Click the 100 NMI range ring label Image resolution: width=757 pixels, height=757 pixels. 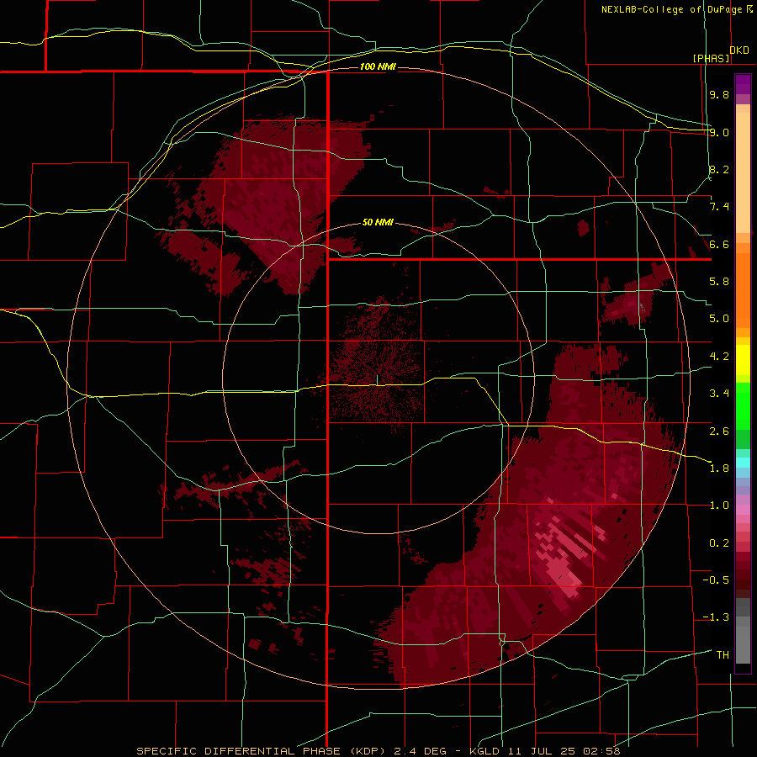tap(378, 66)
